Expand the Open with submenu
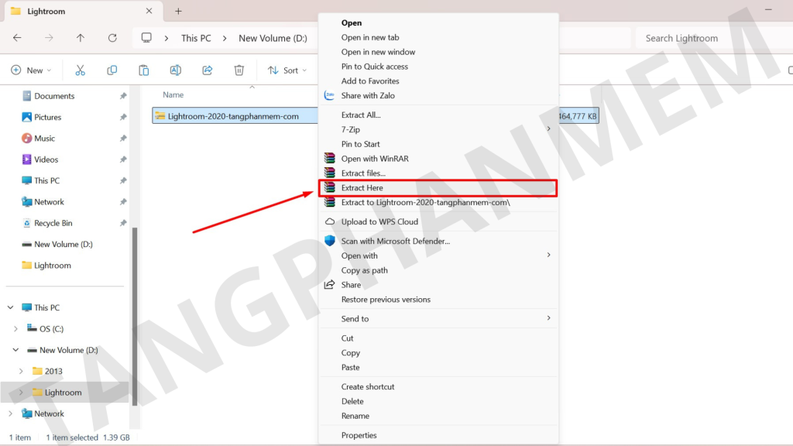The image size is (793, 446). 549,255
